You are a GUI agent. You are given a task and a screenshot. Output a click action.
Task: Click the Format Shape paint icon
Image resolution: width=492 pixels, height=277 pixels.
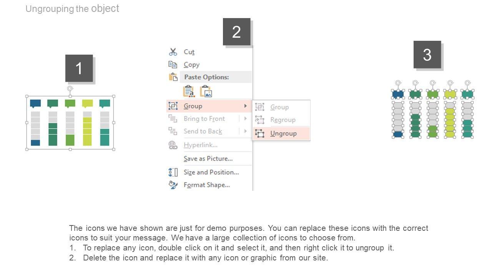click(173, 185)
